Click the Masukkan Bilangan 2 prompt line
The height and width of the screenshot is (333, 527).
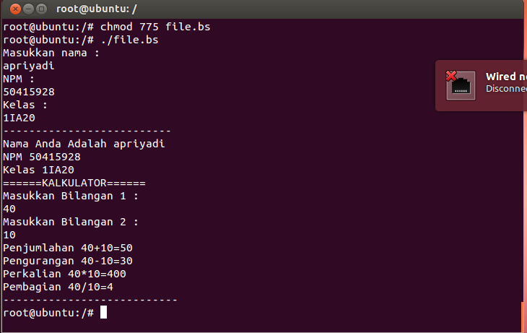pyautogui.click(x=71, y=222)
